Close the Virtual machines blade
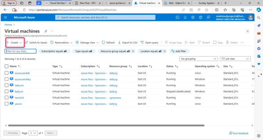 pyautogui.click(x=248, y=31)
